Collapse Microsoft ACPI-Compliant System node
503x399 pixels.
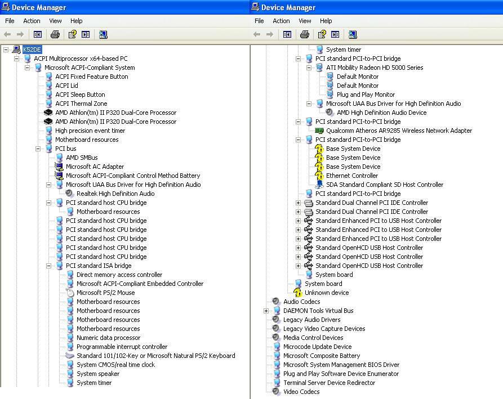click(27, 68)
